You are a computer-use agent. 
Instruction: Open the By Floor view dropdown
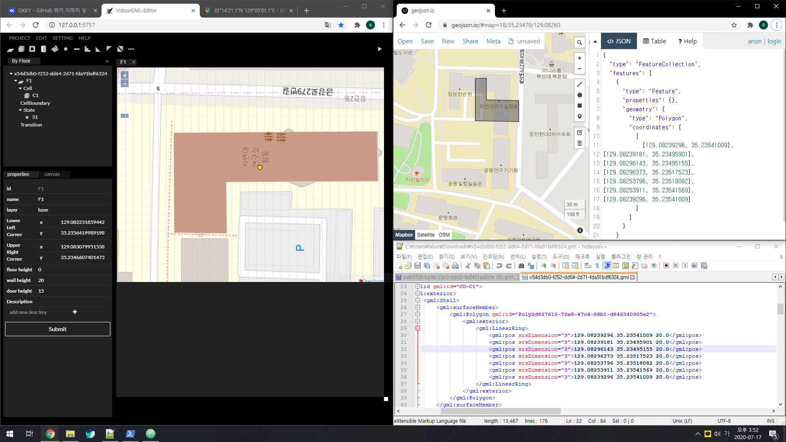[x=107, y=61]
